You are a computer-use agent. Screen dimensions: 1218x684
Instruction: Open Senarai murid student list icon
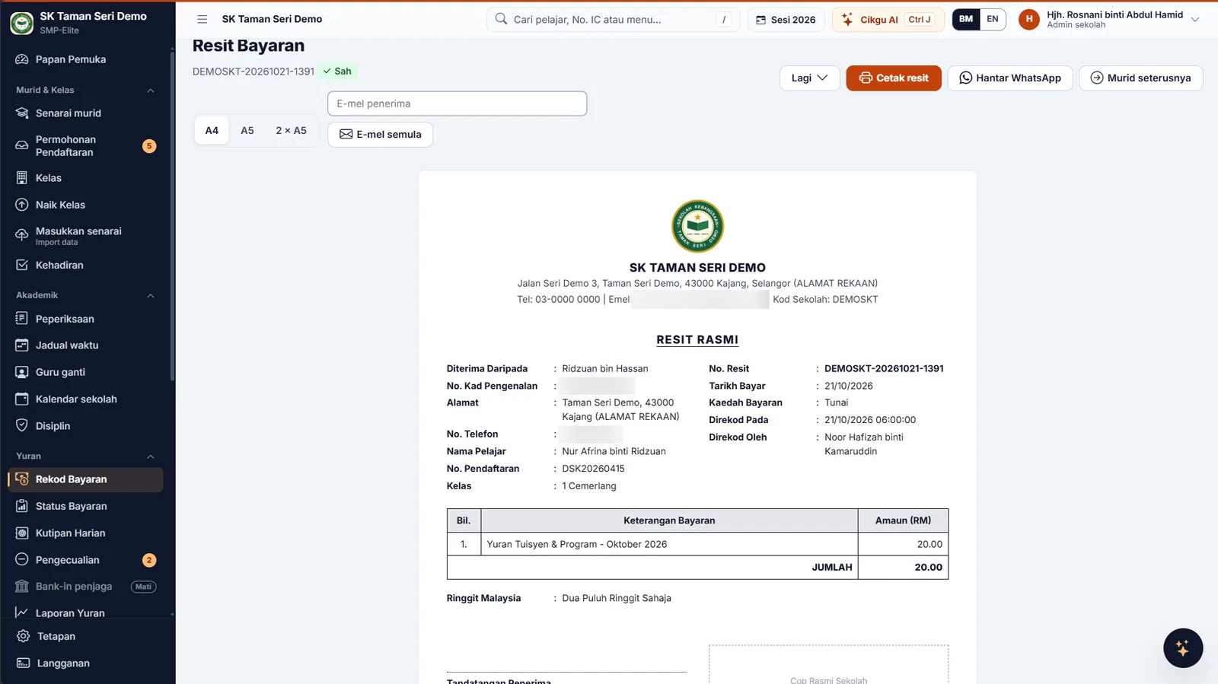click(x=22, y=113)
